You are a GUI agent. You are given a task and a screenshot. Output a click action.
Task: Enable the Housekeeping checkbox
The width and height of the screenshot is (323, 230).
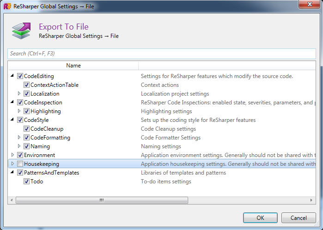[20, 163]
